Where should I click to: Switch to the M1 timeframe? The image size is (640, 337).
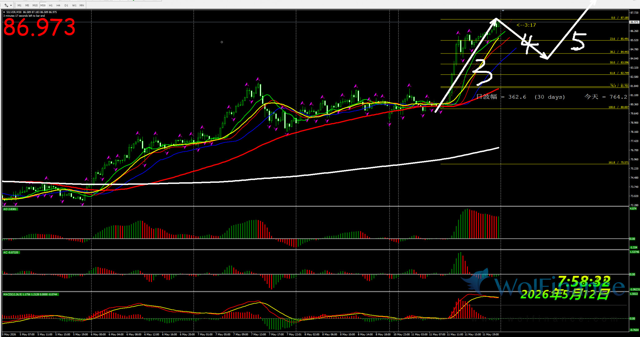point(19,5)
